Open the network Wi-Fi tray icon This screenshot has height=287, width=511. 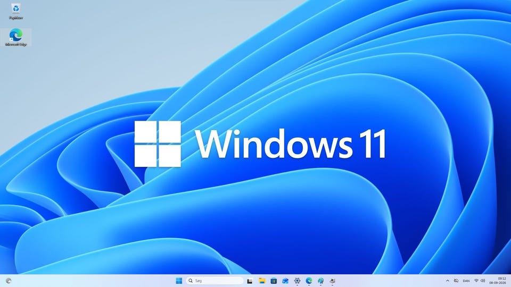(x=476, y=281)
